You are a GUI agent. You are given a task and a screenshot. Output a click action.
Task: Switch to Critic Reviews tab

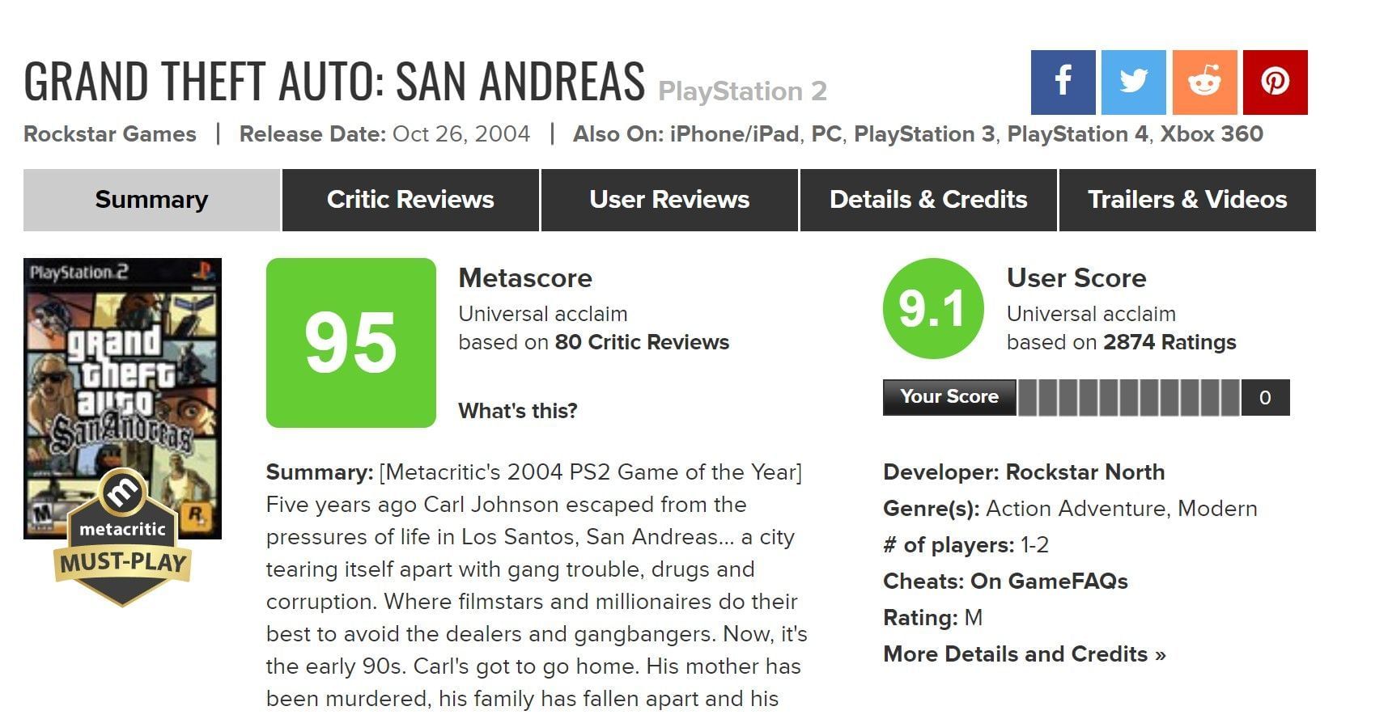click(410, 200)
